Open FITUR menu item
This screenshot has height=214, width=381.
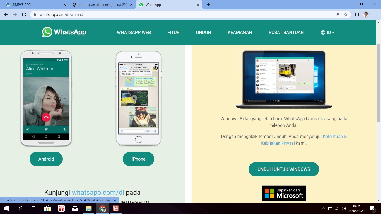coord(173,32)
